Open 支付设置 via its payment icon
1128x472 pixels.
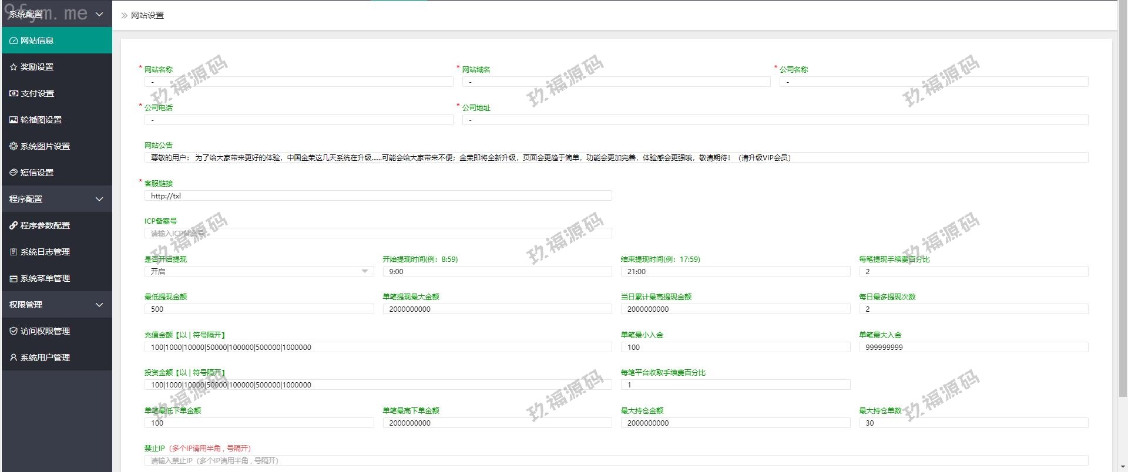(x=14, y=93)
